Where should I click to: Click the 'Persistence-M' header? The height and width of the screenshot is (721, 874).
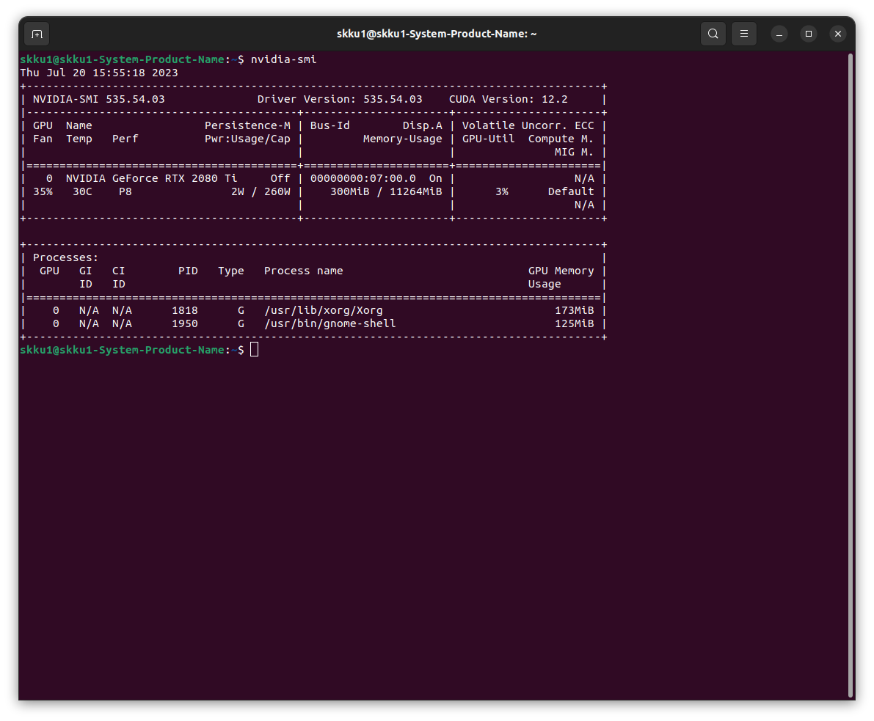[x=247, y=125]
